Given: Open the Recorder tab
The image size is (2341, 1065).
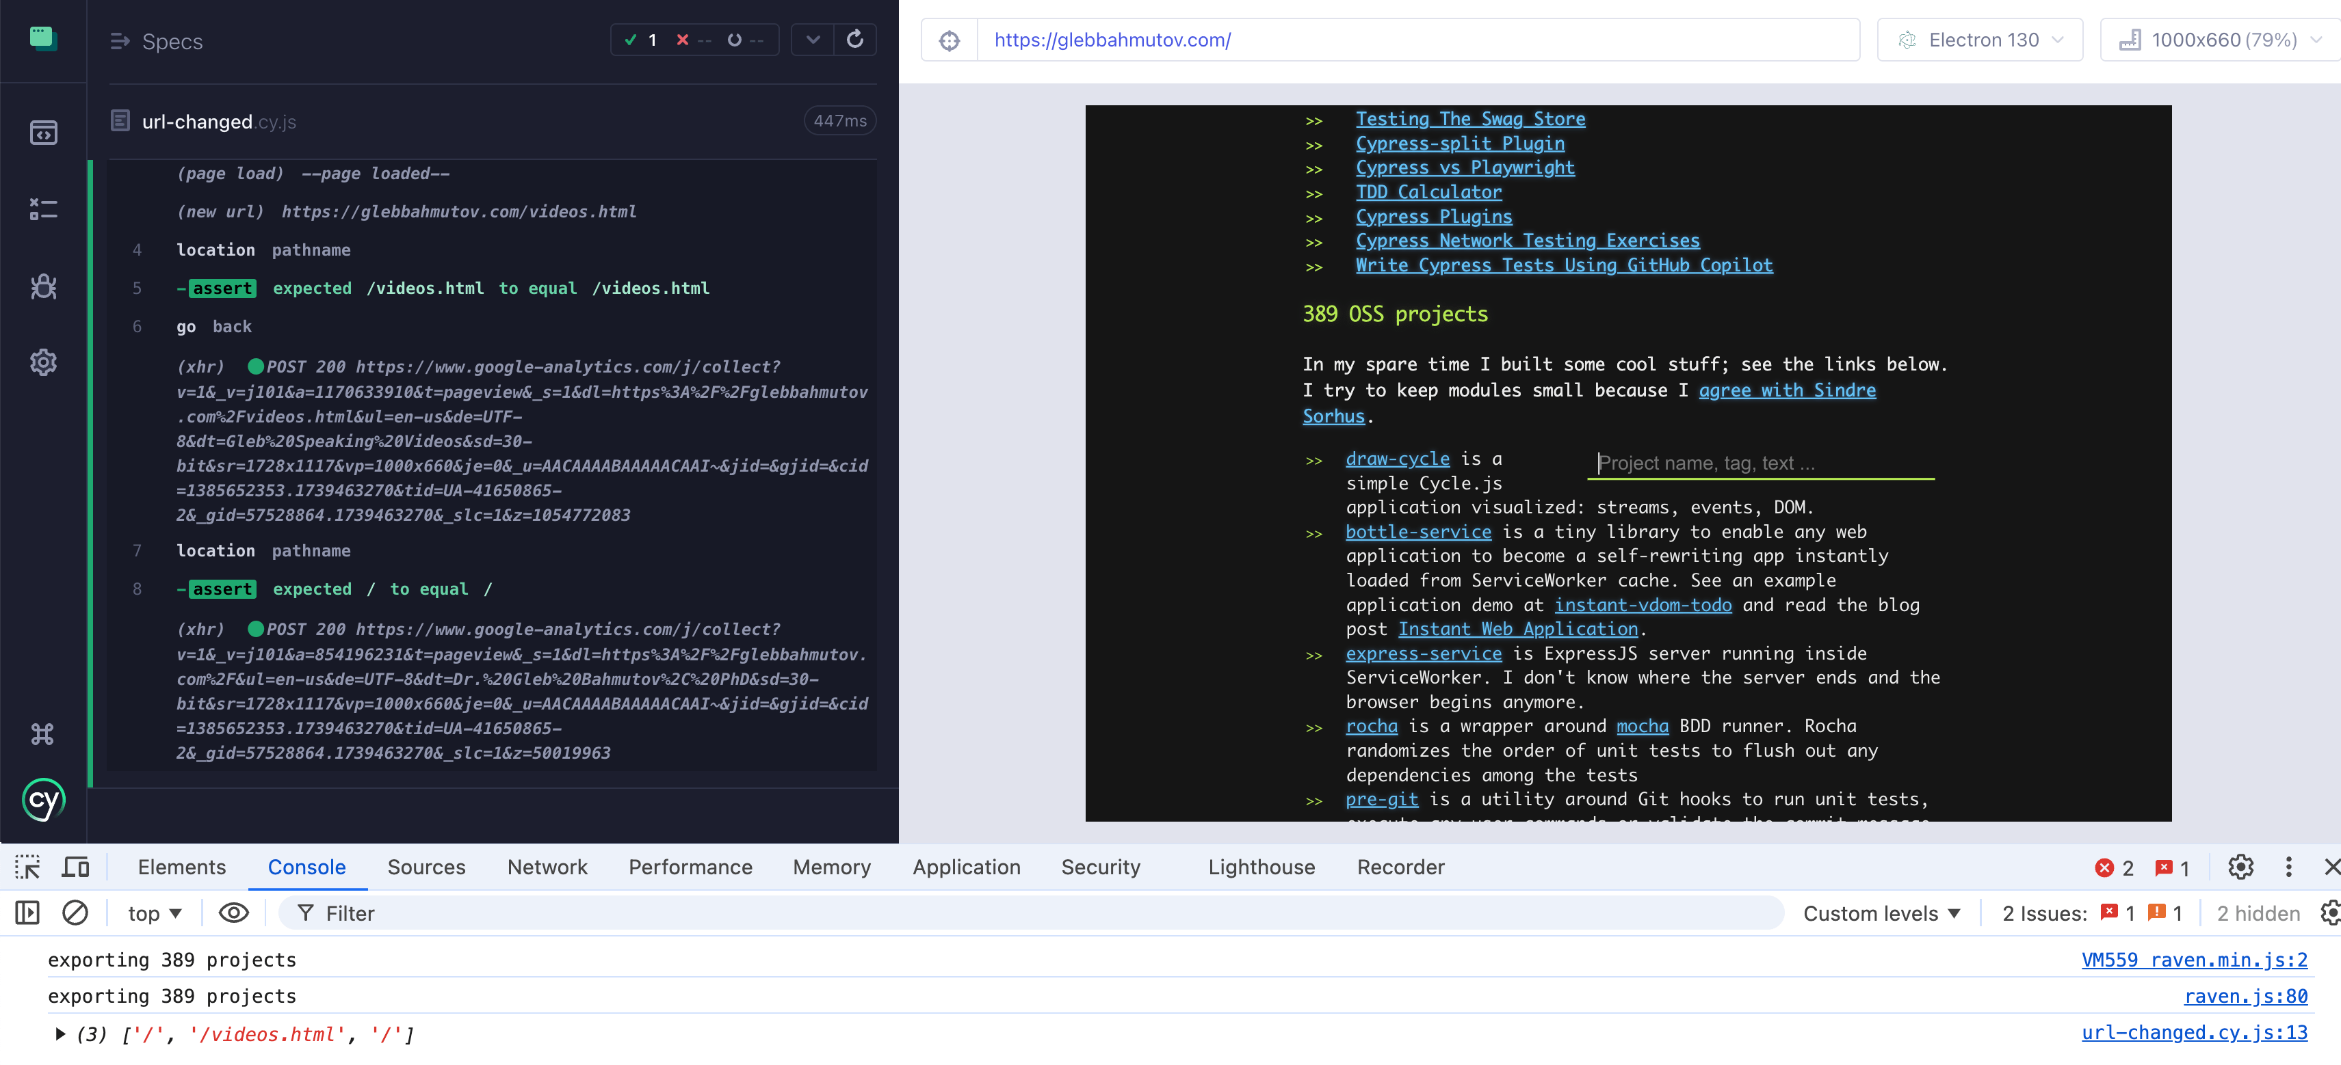Looking at the screenshot, I should (1400, 867).
